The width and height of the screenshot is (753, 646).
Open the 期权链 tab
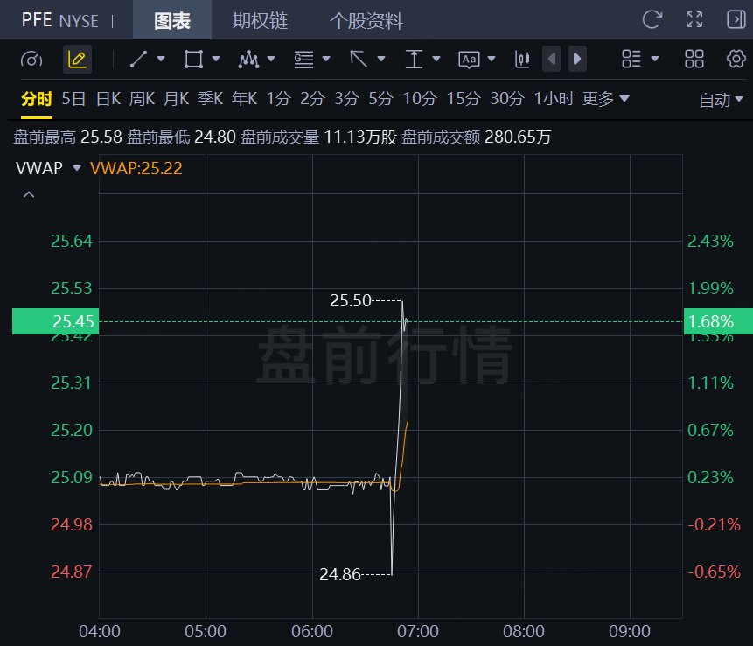(260, 20)
